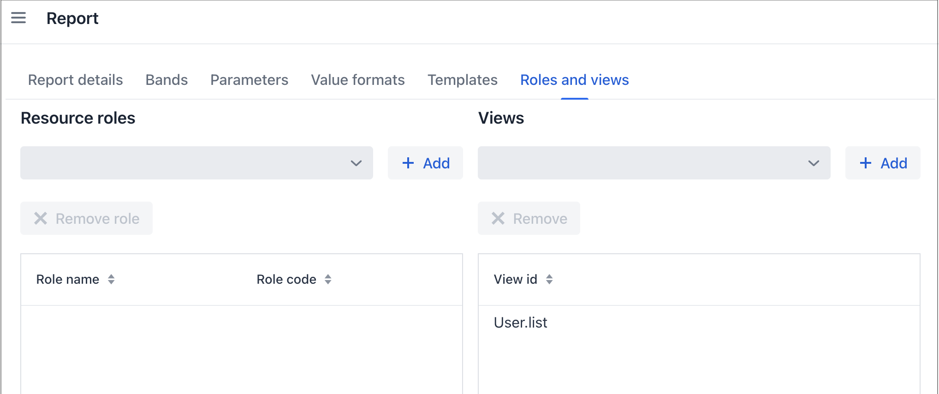Click plus icon in Views Add button
This screenshot has width=939, height=394.
(866, 163)
